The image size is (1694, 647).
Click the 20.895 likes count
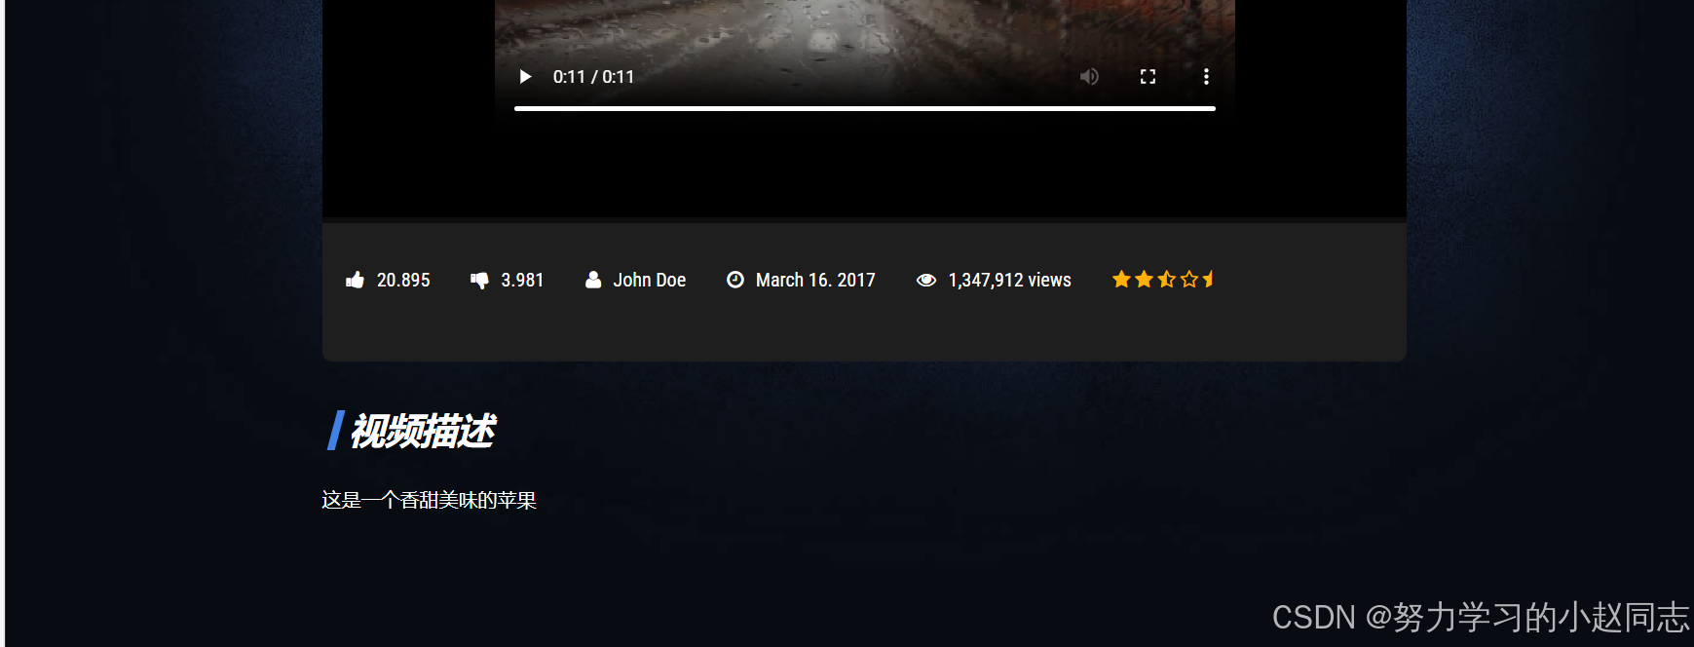403,280
